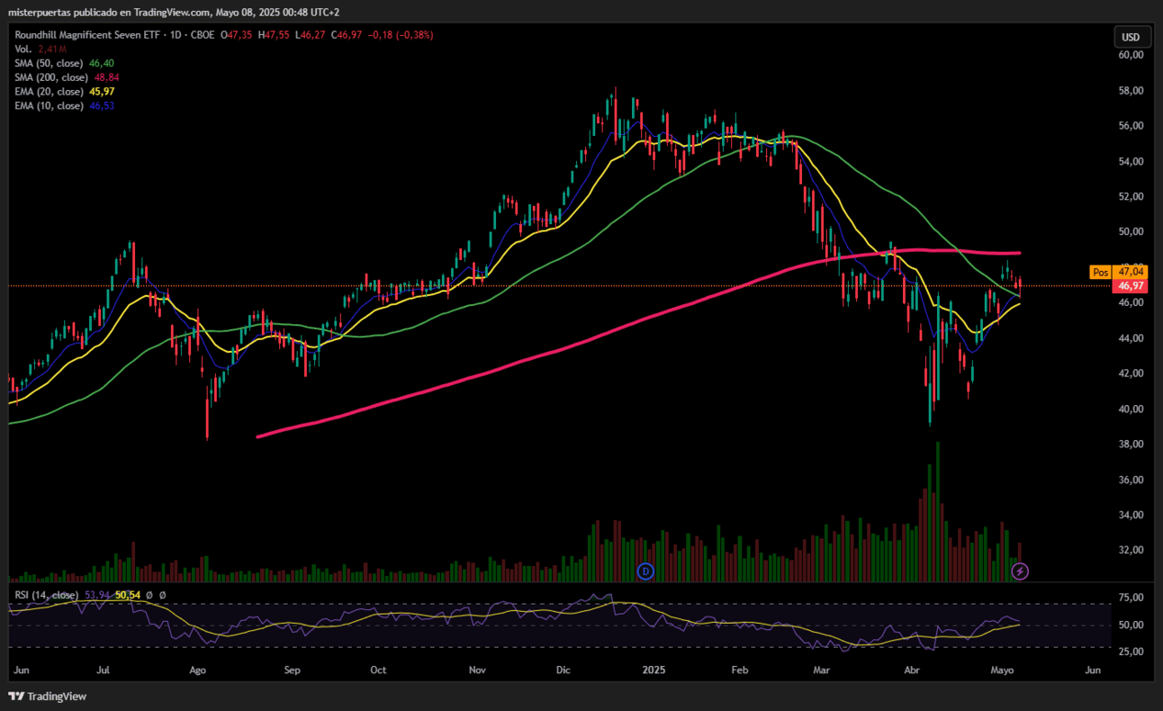1163x711 pixels.
Task: Click the "Nov" label on the time axis
Action: point(477,670)
